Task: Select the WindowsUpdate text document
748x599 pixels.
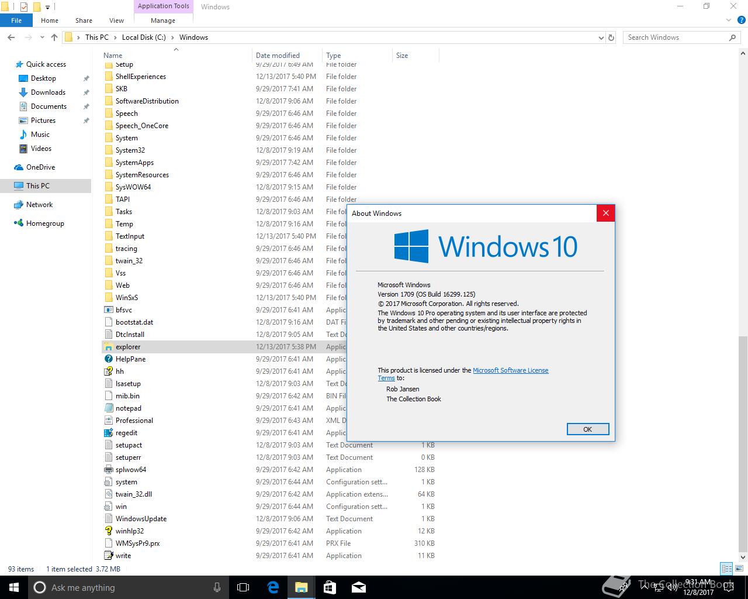Action: pos(141,519)
